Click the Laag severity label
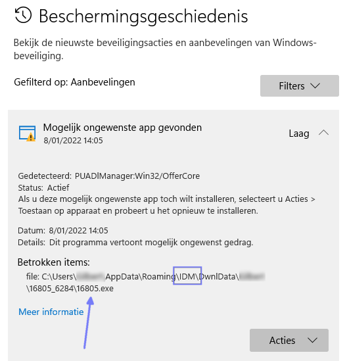The width and height of the screenshot is (347, 361). click(299, 133)
